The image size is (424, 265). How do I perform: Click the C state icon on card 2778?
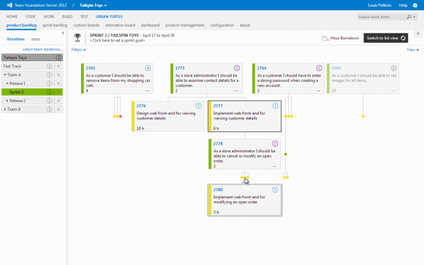click(275, 144)
